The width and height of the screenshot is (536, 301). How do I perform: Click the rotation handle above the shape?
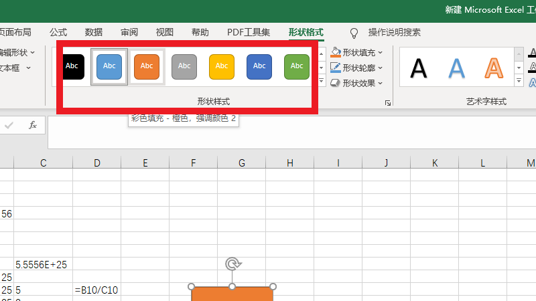[x=232, y=264]
